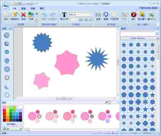161x136 pixels.
Task: Click the save disk icon in quick access bar
Action: (x=20, y=3)
